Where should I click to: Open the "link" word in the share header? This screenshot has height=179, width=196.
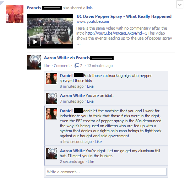89,8
